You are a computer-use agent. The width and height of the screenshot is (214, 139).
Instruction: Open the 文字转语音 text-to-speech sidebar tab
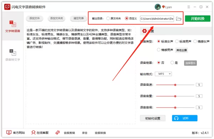pos(13,26)
